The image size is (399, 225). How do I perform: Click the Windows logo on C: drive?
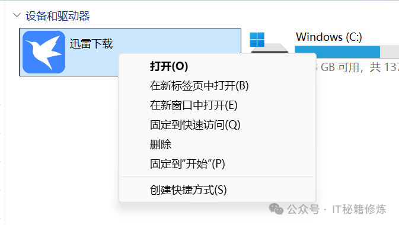coord(257,40)
